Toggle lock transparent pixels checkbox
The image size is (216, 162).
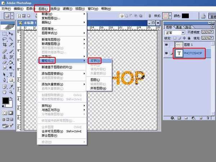[x=175, y=38]
